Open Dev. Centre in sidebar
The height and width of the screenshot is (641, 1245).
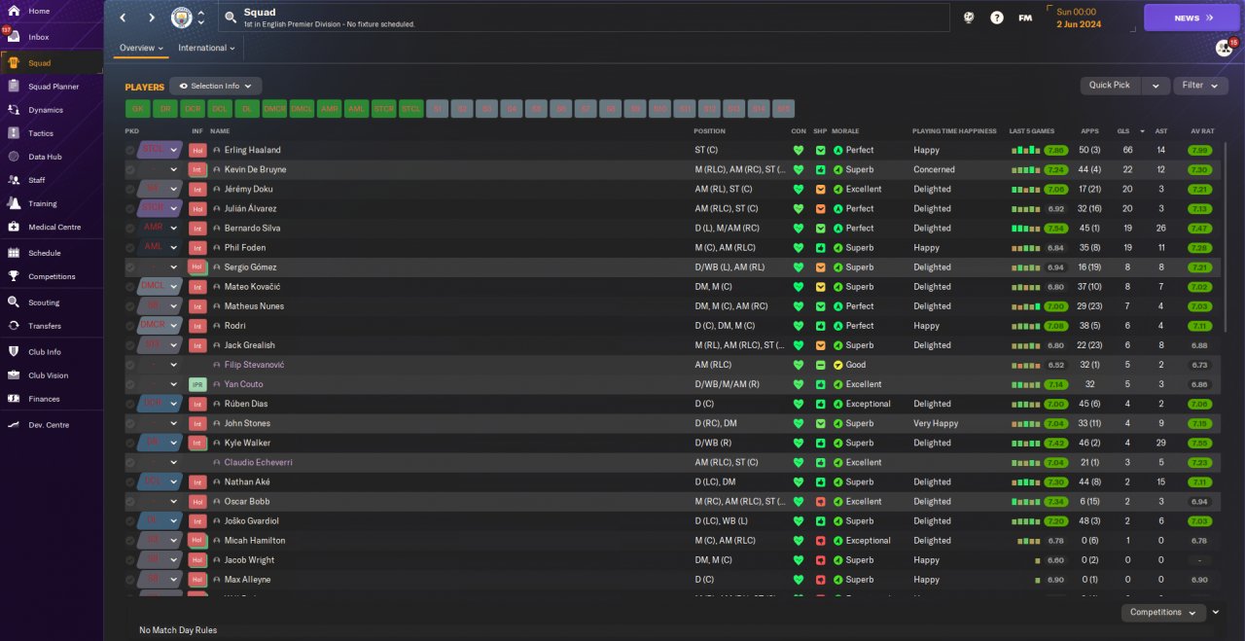49,425
